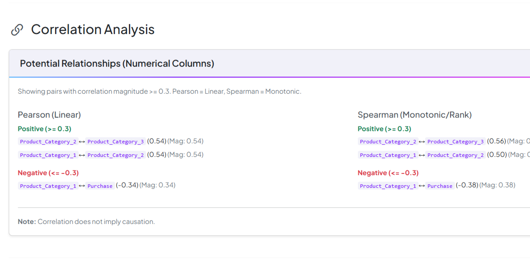
Task: Click the Spearman (-0.38) correlation value
Action: (x=467, y=185)
